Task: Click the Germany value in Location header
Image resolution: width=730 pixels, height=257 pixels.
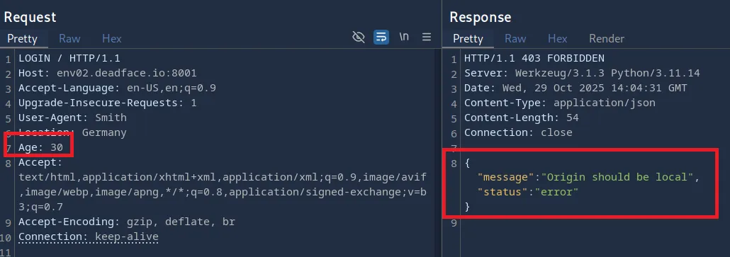Action: 104,132
